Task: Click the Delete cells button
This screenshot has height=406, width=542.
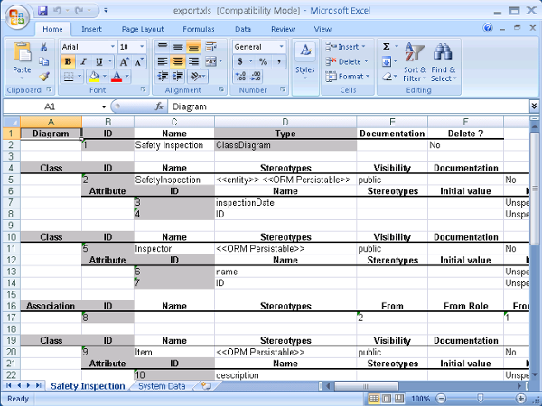Action: coord(347,61)
